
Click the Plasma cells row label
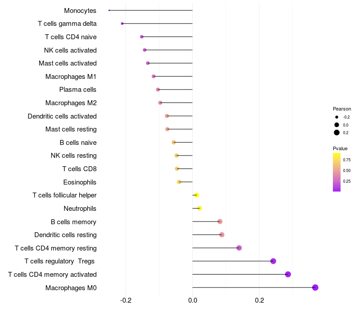[77, 90]
